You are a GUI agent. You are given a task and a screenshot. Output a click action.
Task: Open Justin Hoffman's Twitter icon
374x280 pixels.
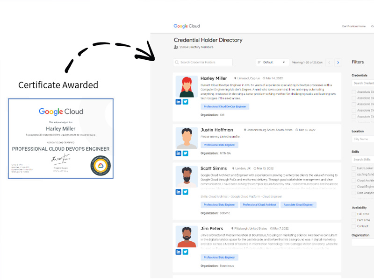point(185,154)
